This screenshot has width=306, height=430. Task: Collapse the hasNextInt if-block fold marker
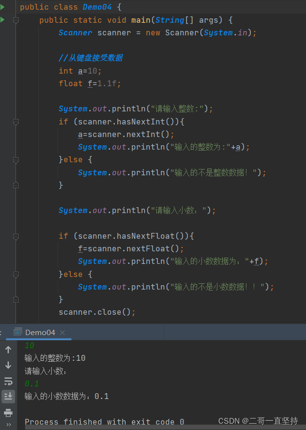click(x=16, y=122)
